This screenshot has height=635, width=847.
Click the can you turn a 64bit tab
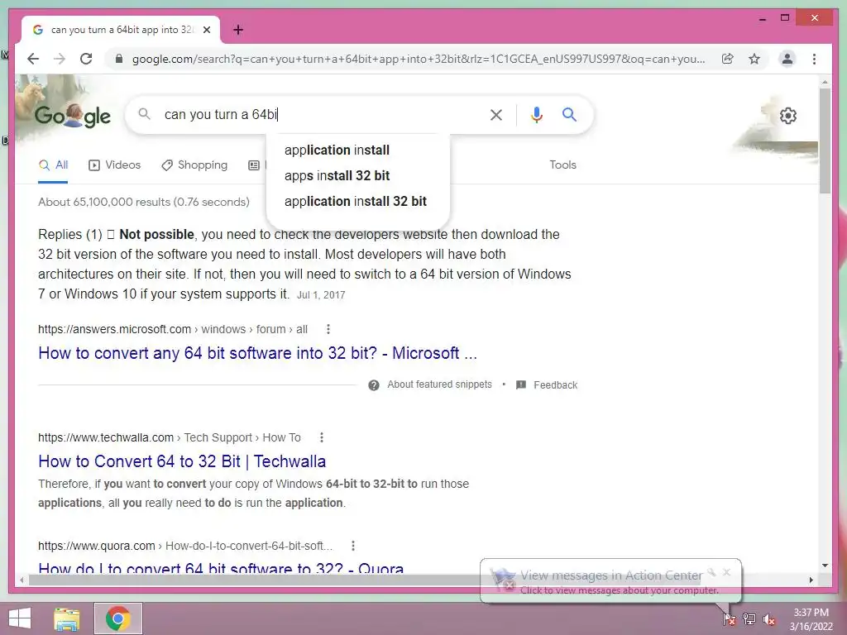[120, 30]
